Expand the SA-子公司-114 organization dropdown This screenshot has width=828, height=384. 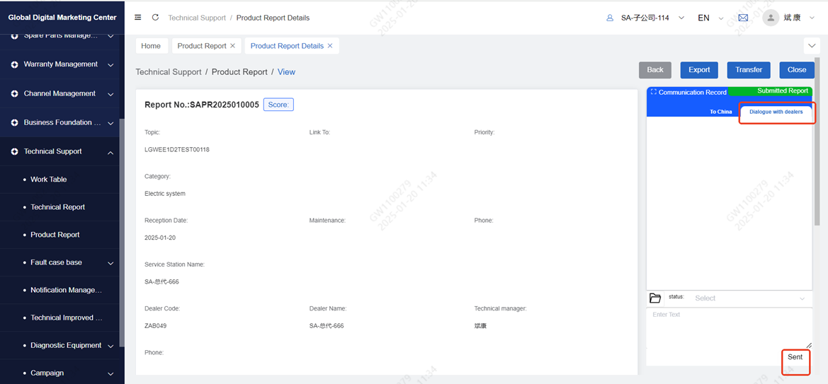(645, 18)
